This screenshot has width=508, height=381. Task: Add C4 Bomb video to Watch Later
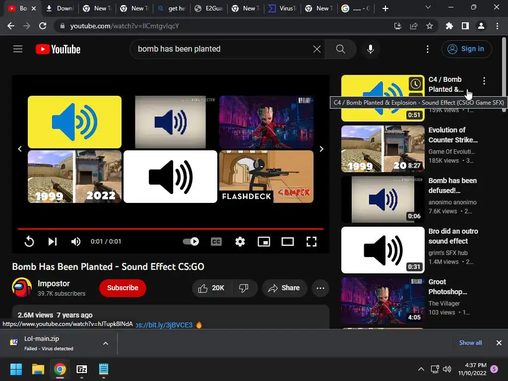coord(415,84)
